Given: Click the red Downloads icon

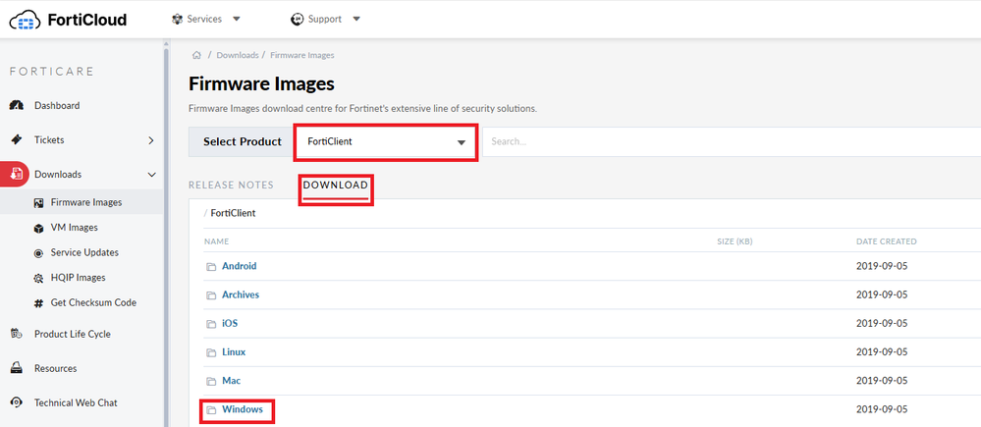Looking at the screenshot, I should point(17,175).
